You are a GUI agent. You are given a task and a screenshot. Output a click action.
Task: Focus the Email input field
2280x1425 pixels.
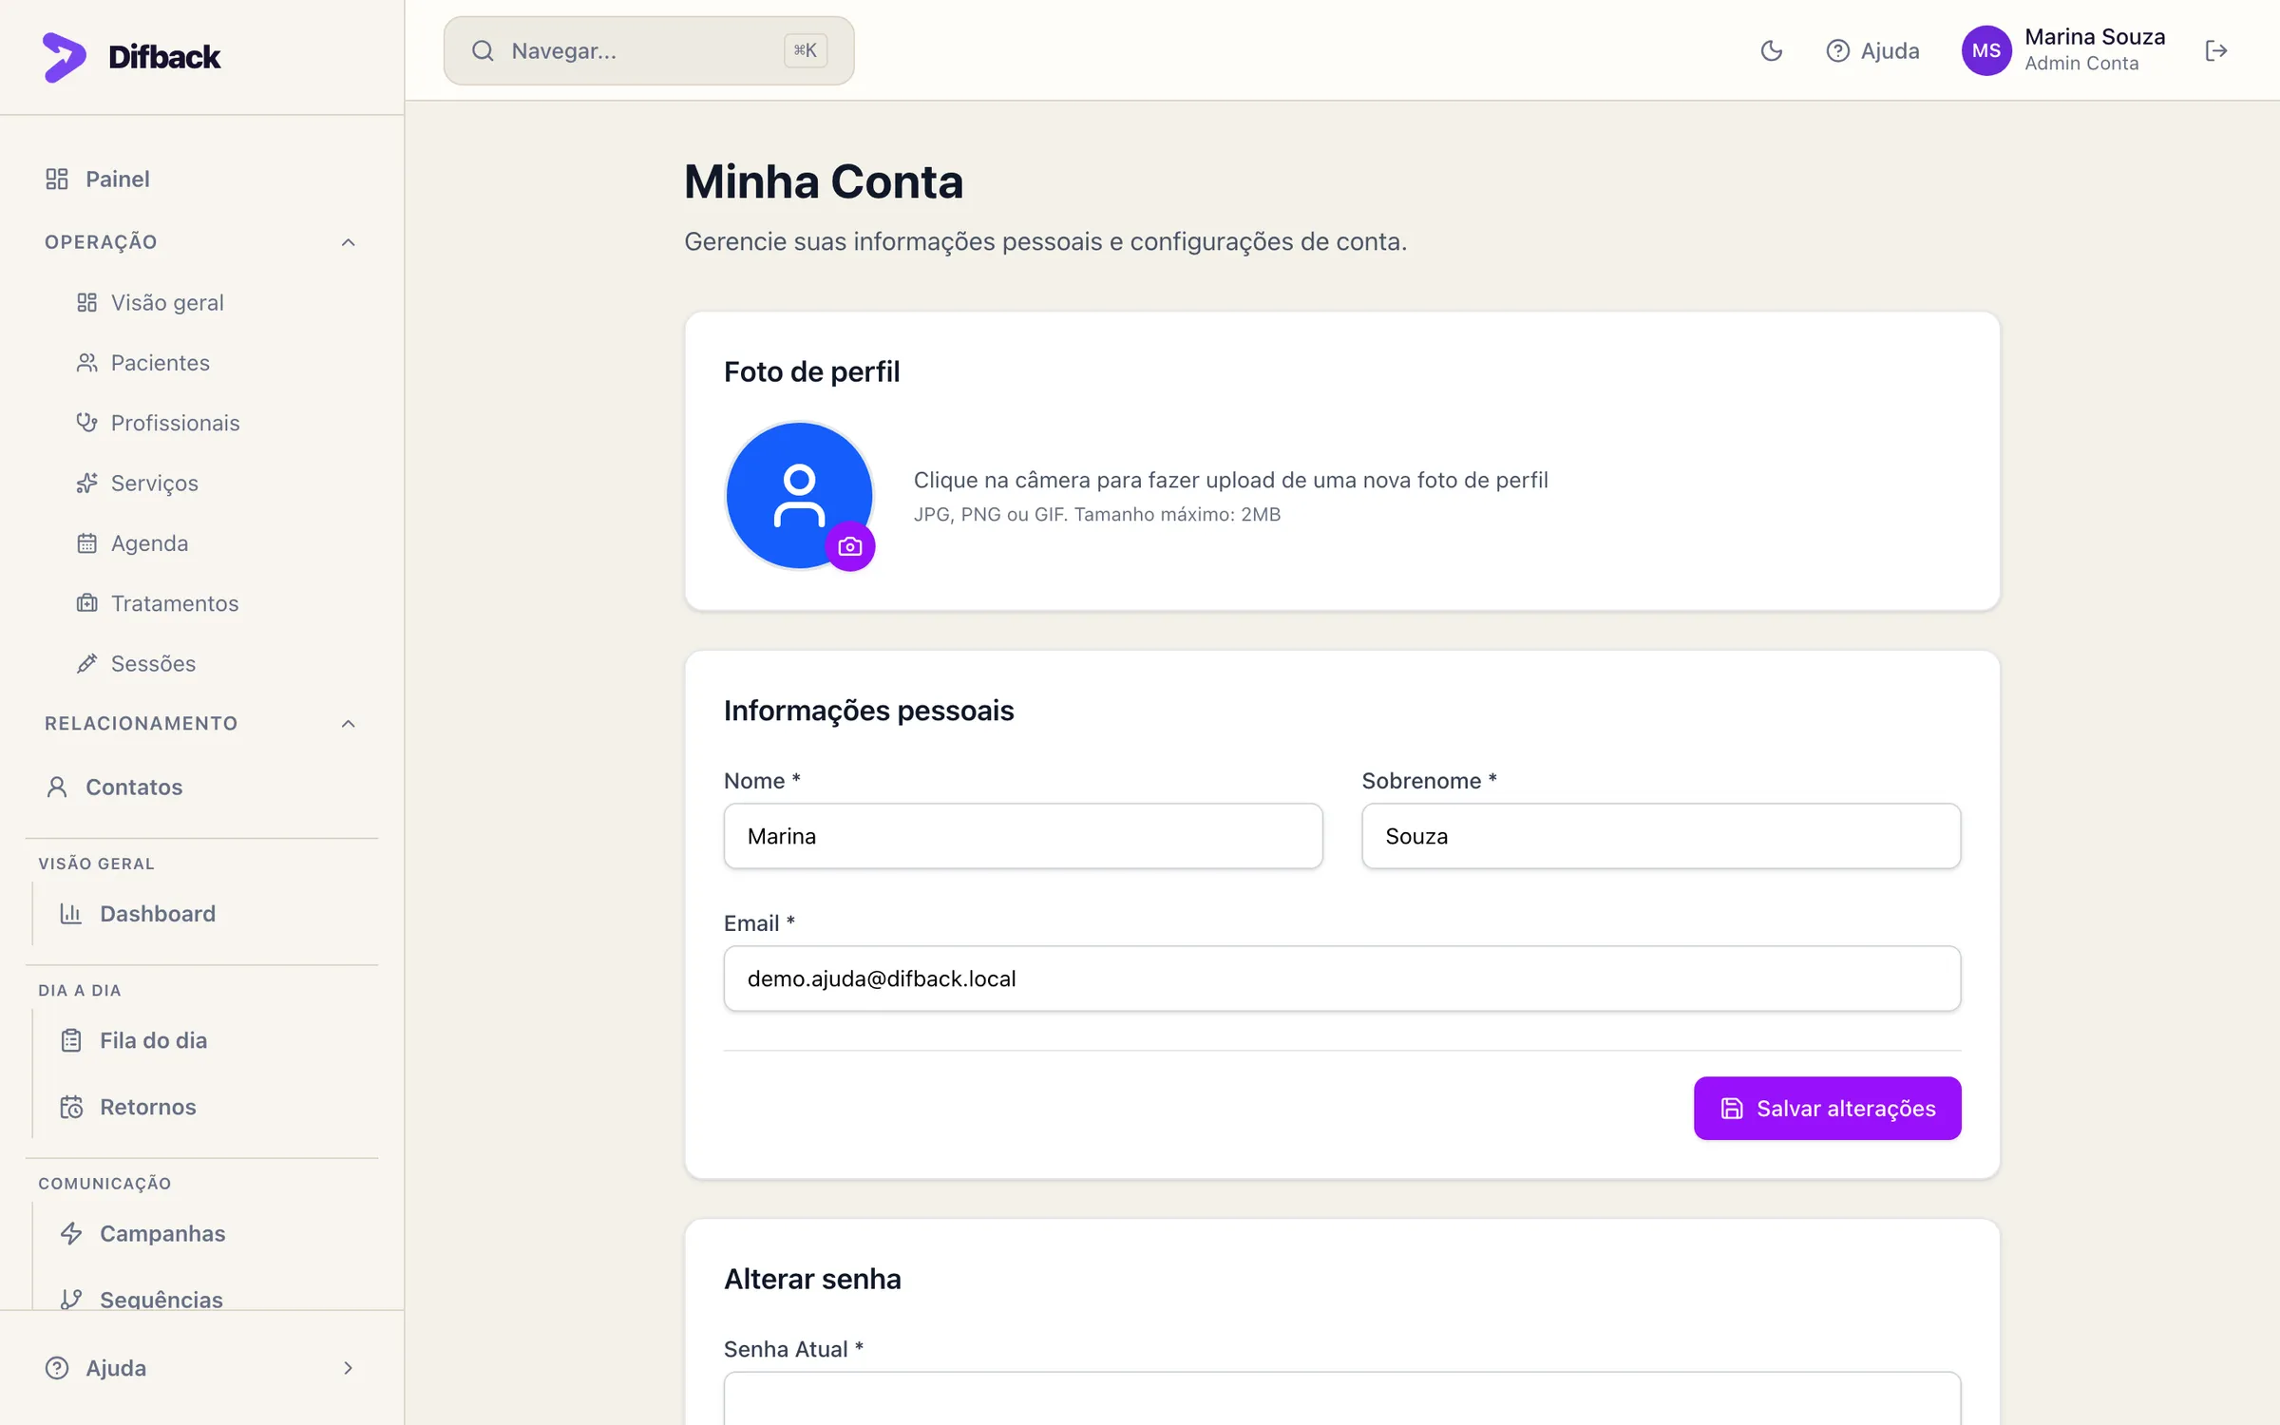coord(1341,978)
